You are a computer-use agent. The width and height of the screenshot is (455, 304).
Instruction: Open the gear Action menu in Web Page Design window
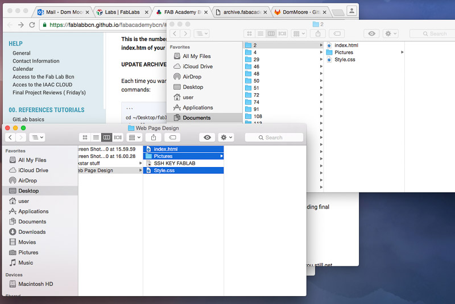click(226, 138)
